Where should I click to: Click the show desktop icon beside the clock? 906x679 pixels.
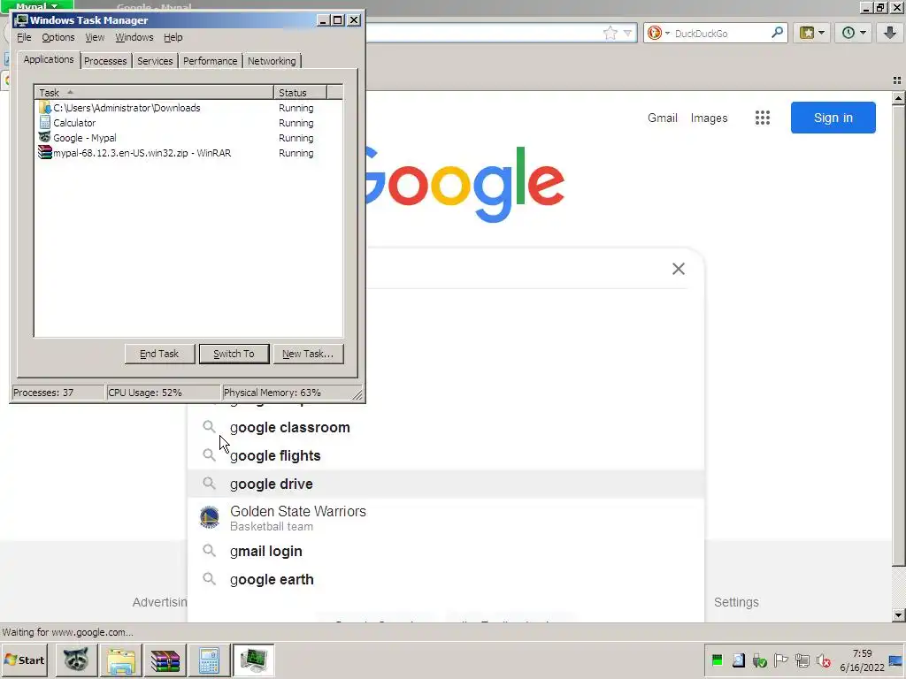(896, 661)
